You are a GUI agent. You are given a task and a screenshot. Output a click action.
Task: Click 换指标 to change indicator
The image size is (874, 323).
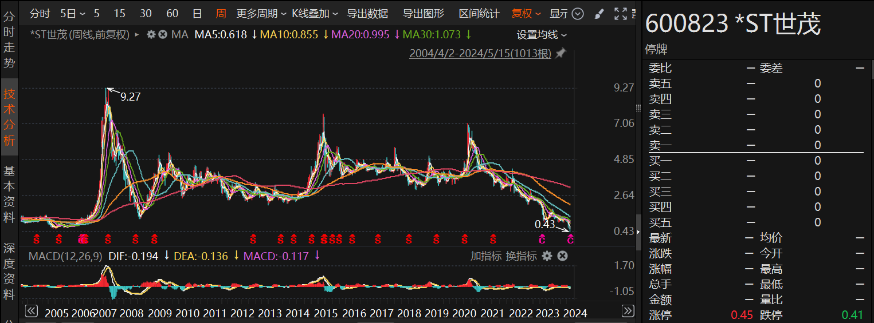pyautogui.click(x=522, y=256)
